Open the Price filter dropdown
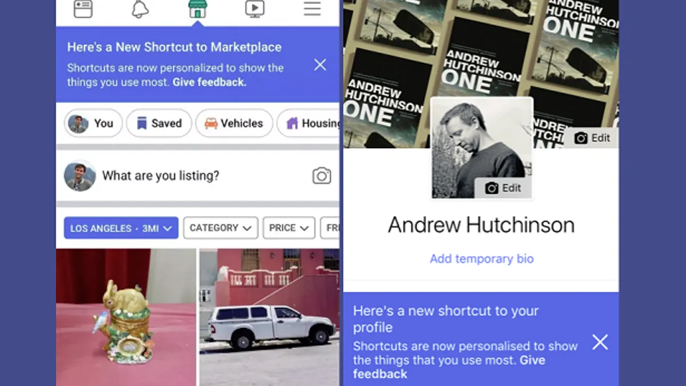The height and width of the screenshot is (386, 686). [x=289, y=228]
